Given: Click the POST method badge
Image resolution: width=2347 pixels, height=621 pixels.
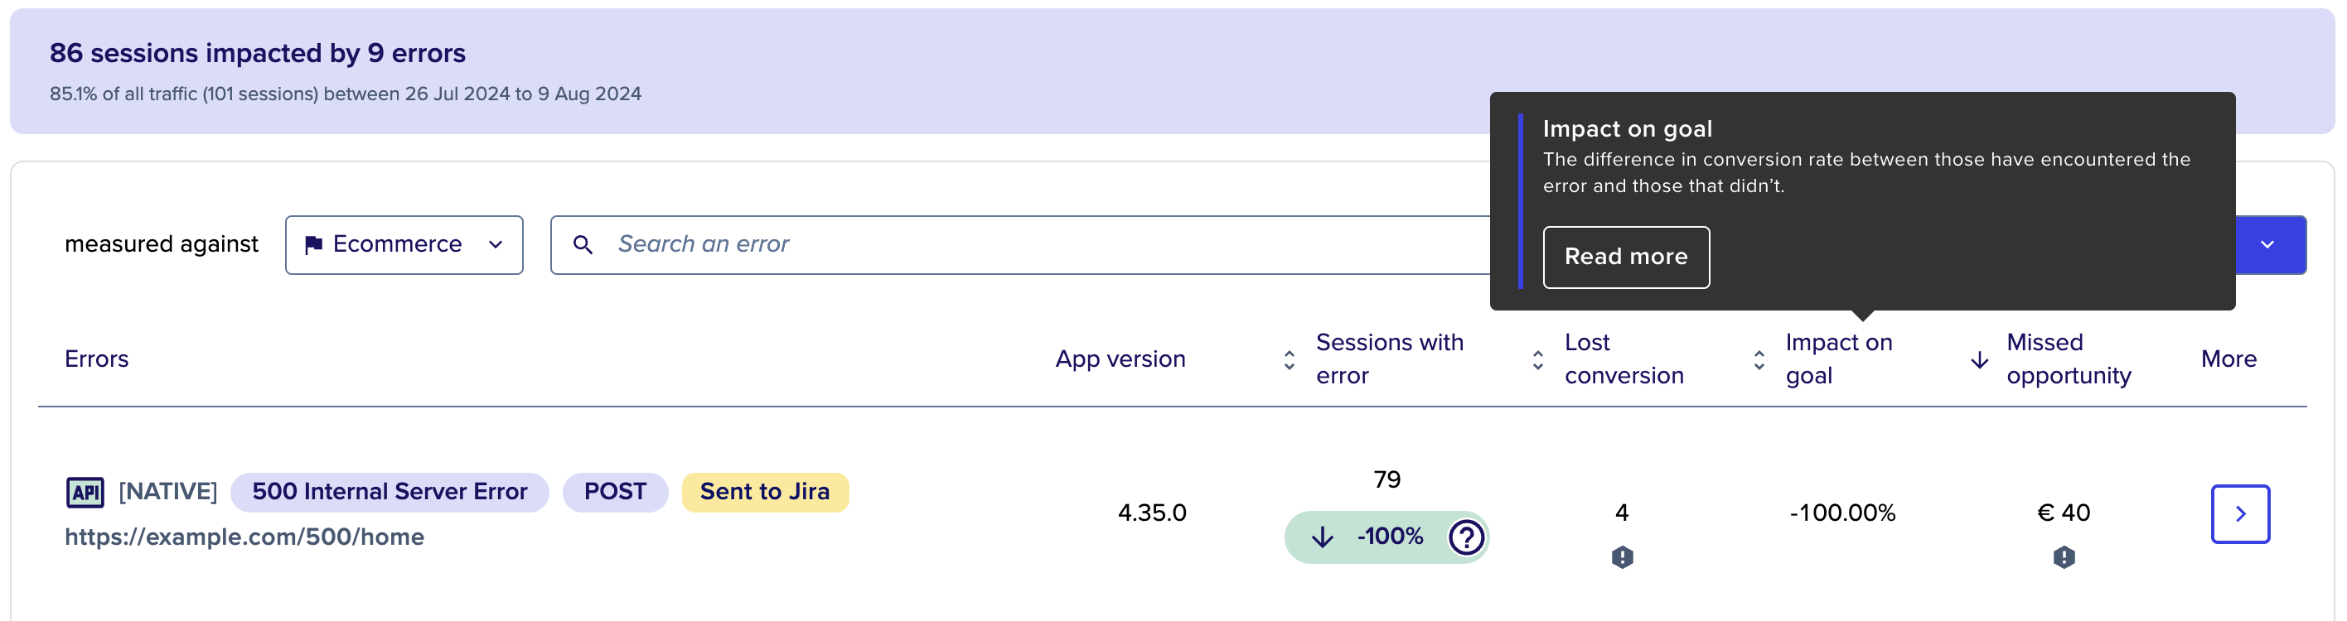Looking at the screenshot, I should (x=615, y=491).
